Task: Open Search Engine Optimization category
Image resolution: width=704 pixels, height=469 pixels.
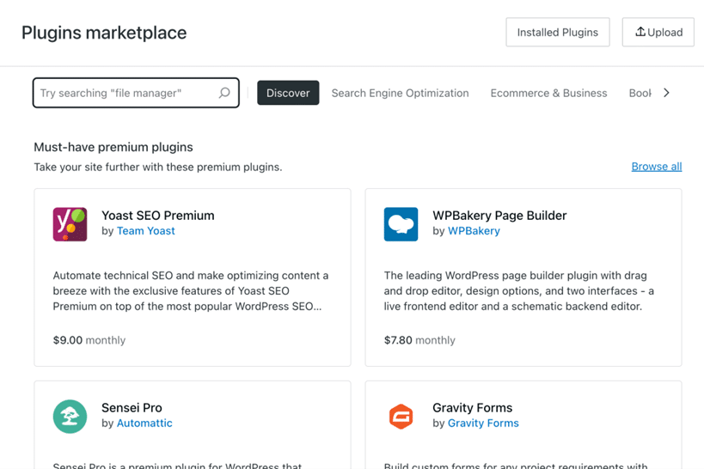Action: [x=400, y=93]
